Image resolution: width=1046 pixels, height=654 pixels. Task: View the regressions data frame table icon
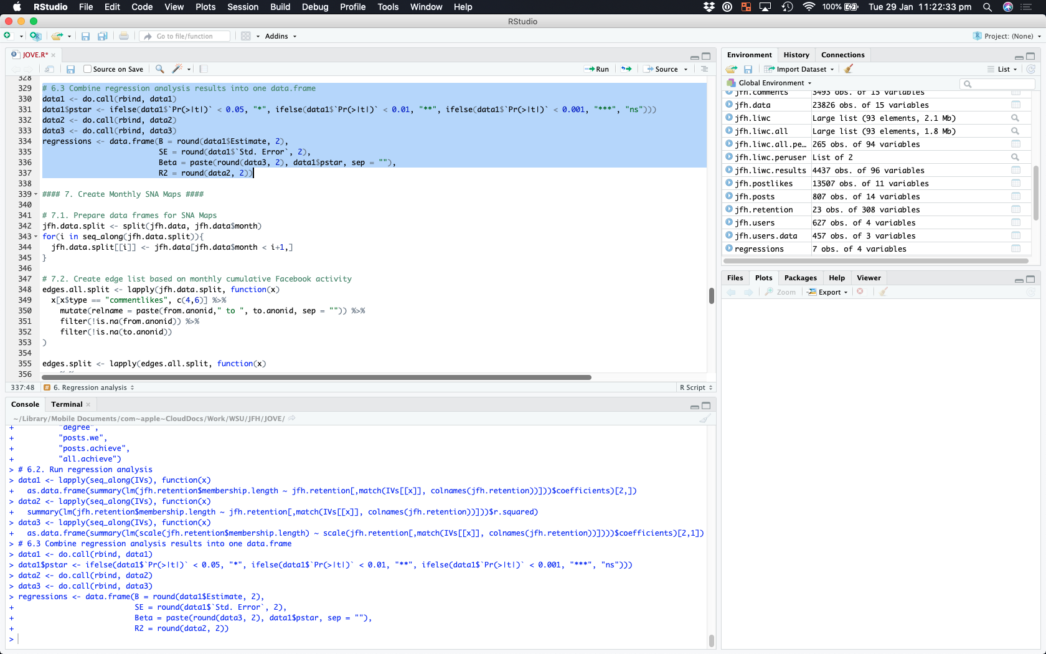(1015, 249)
